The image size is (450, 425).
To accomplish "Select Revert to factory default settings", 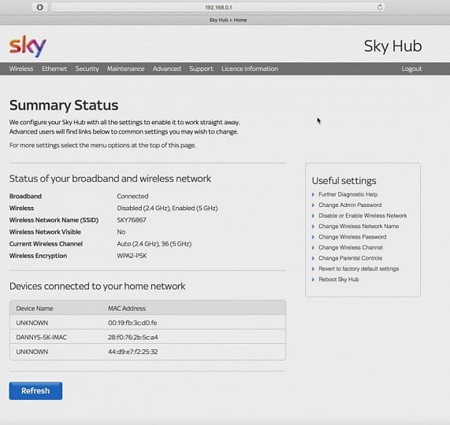I will (359, 269).
